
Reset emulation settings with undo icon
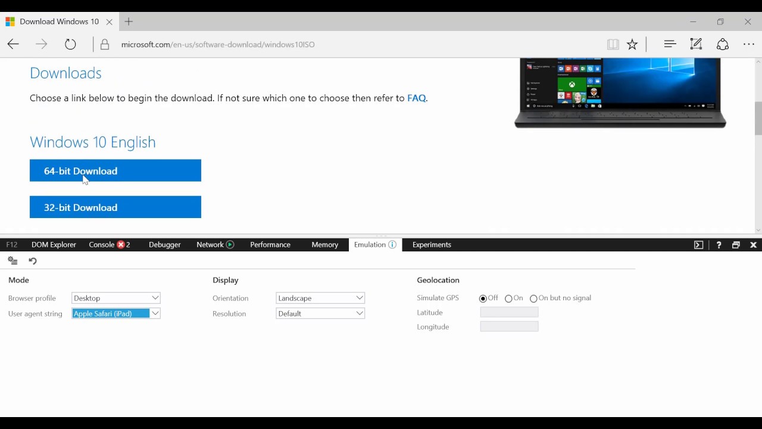33,261
